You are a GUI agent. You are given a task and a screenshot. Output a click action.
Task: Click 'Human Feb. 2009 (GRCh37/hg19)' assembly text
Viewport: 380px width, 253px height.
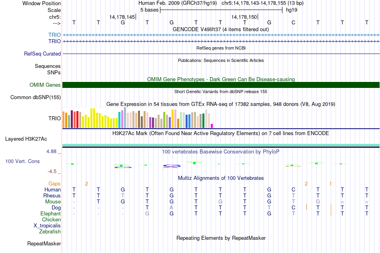coord(178,3)
